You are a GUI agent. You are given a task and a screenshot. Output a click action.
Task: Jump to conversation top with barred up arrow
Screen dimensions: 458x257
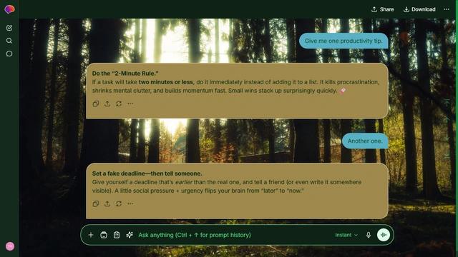point(447,103)
